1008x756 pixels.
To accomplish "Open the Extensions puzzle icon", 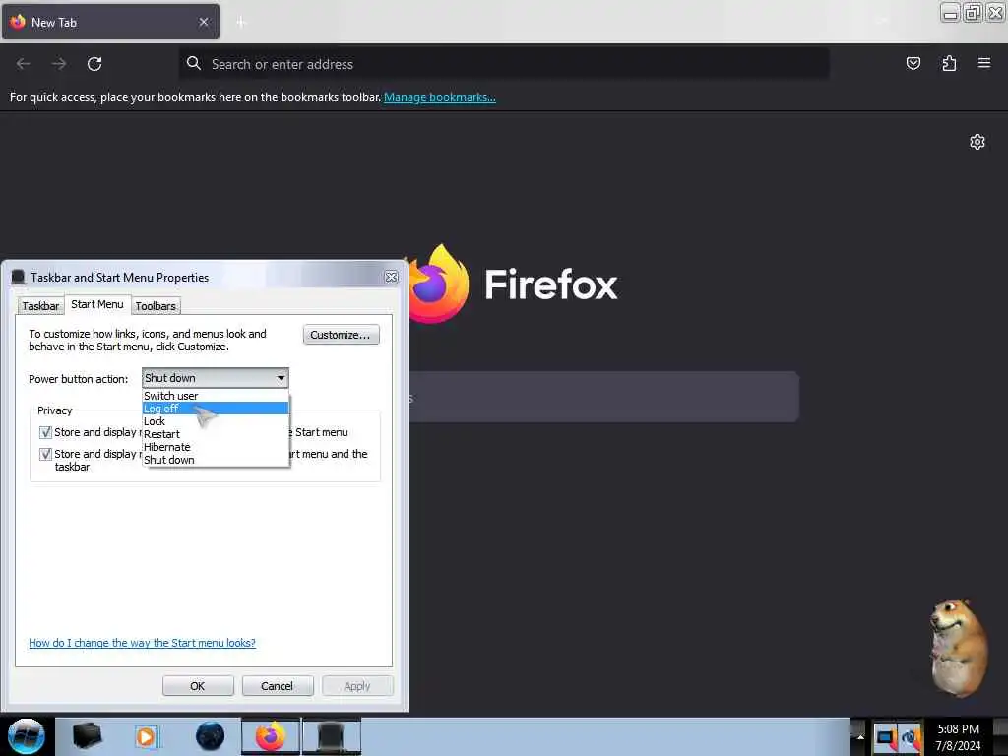I will click(x=949, y=63).
